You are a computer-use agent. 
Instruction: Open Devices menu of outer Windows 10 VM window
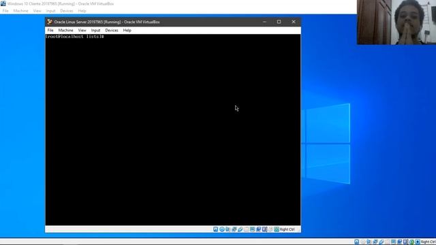[67, 11]
